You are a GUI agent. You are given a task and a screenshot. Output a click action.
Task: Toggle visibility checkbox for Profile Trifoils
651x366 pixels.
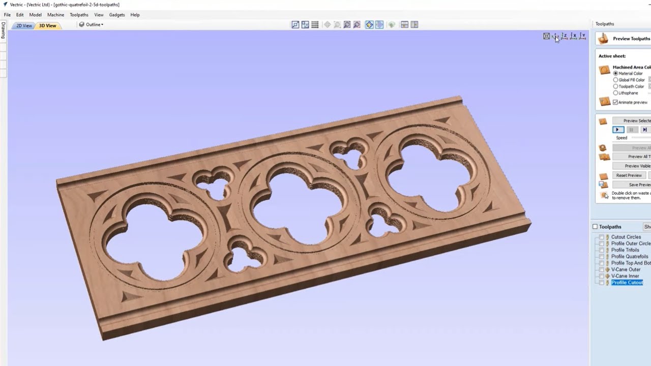pyautogui.click(x=602, y=250)
